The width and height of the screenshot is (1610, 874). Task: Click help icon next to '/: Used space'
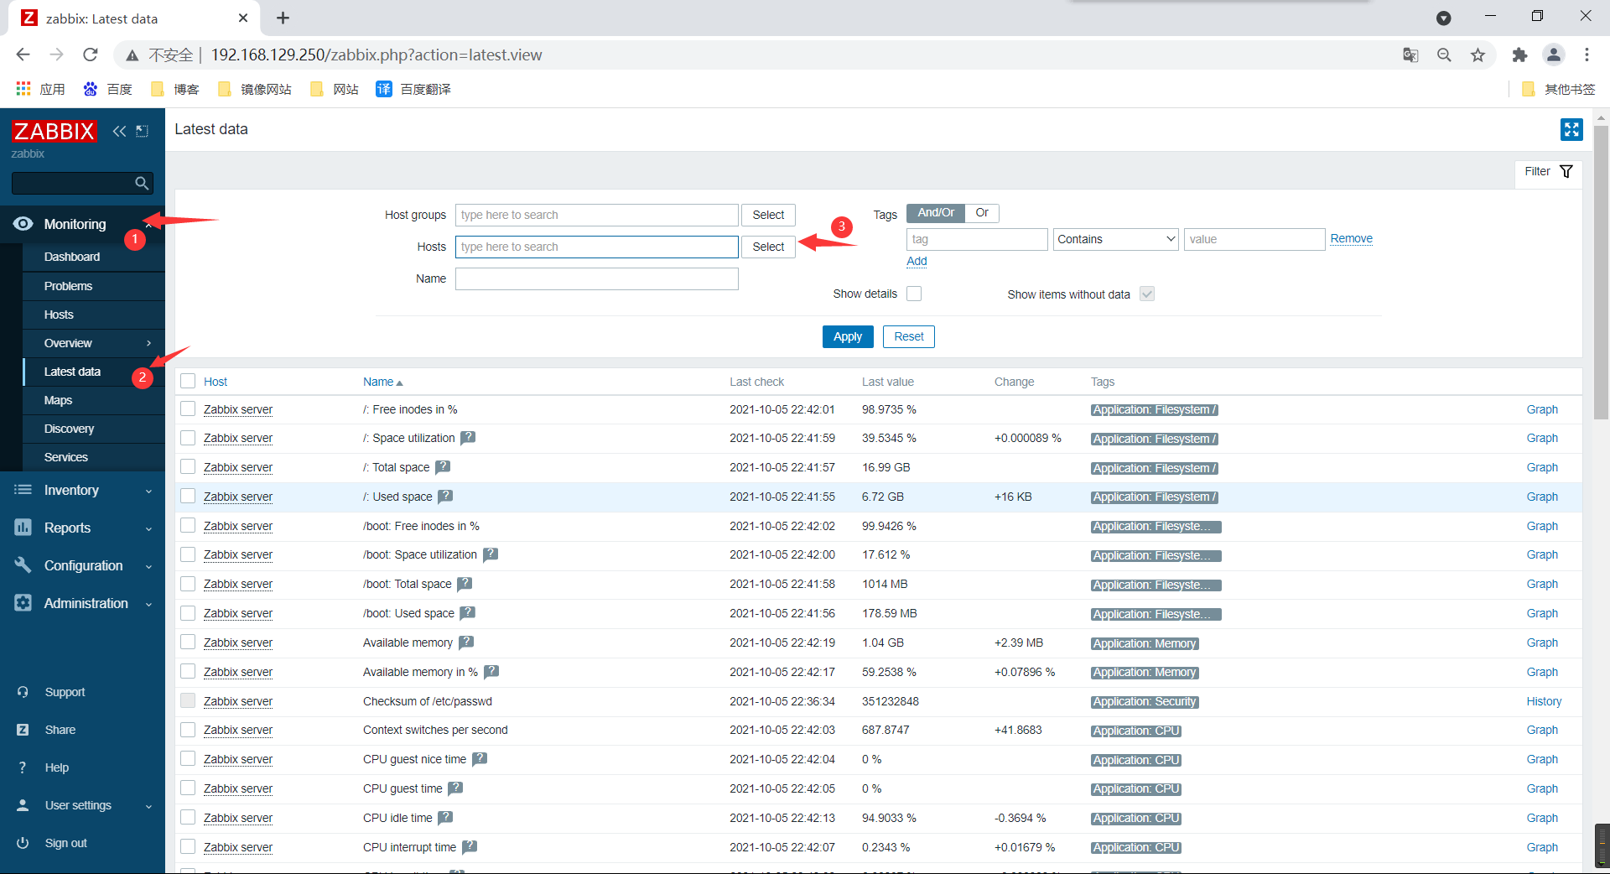point(445,497)
